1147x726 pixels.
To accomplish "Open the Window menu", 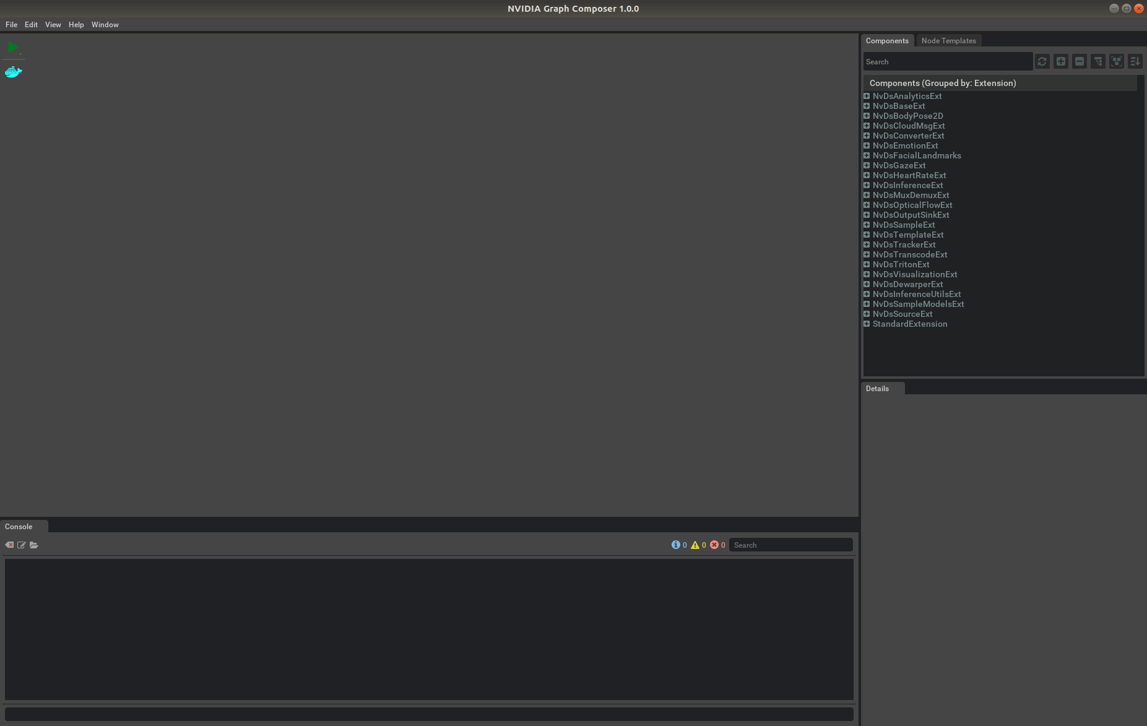I will 105,25.
